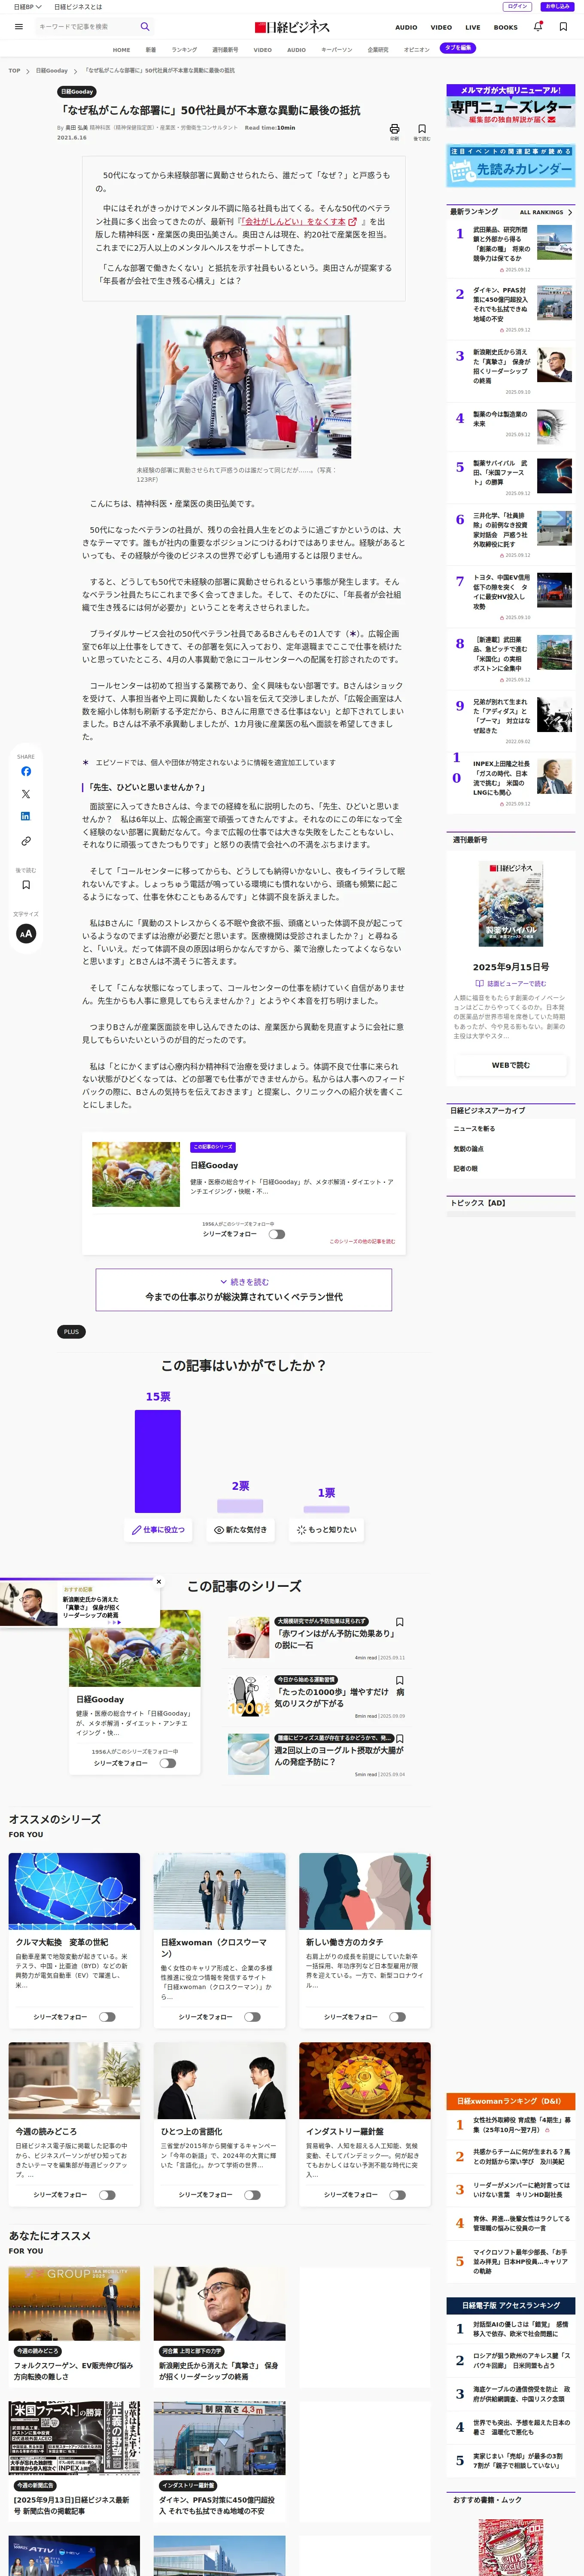The width and height of the screenshot is (584, 2576).
Task: Open the BOOKS header link
Action: (506, 27)
